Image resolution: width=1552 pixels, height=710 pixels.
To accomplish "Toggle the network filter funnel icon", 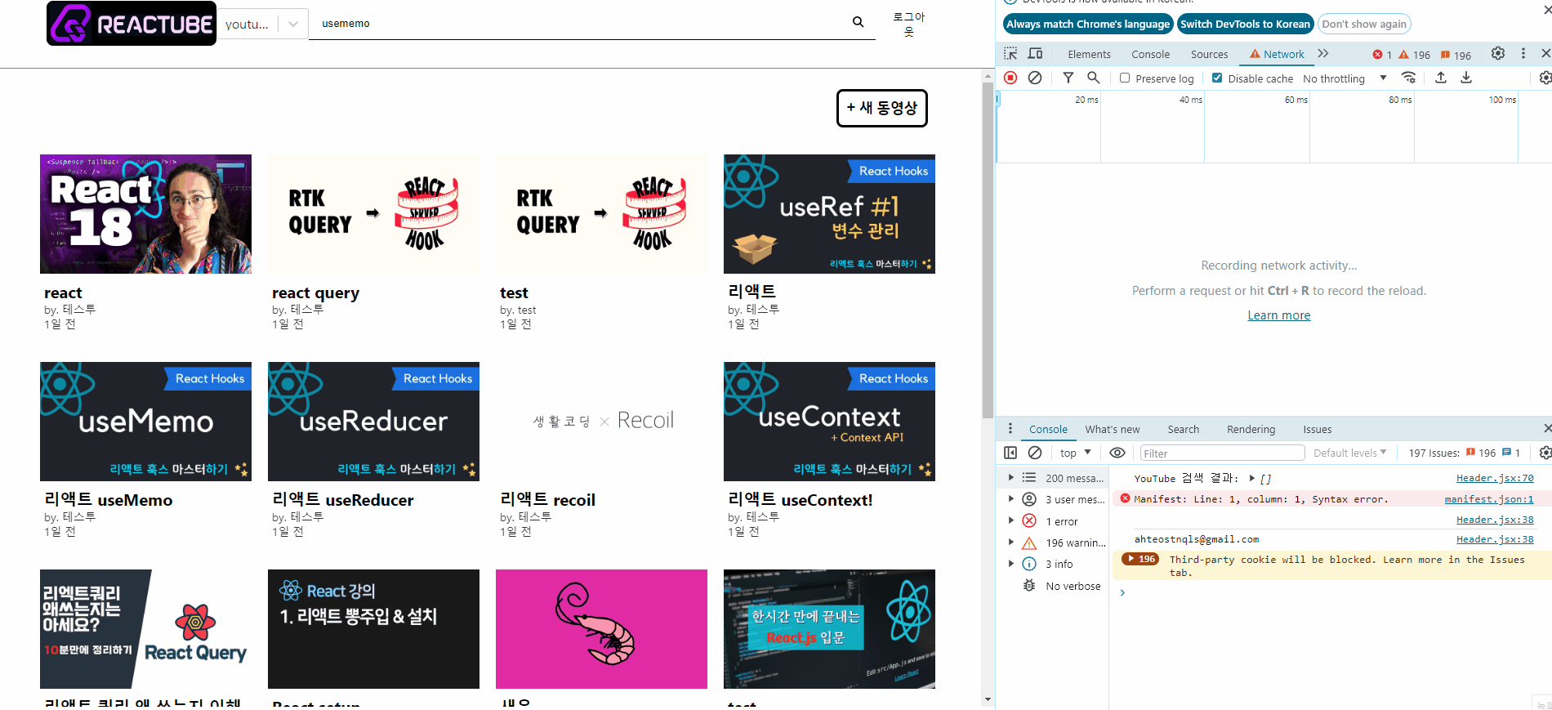I will tap(1068, 78).
